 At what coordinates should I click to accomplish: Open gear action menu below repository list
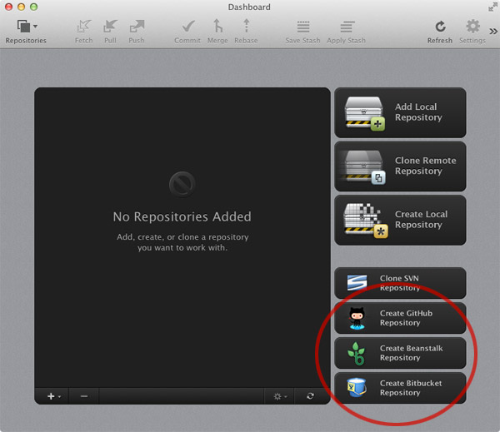tap(281, 396)
